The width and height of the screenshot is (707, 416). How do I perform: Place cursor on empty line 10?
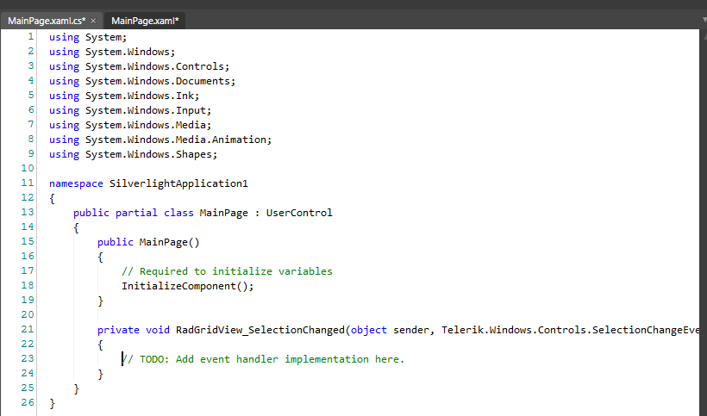coord(360,169)
